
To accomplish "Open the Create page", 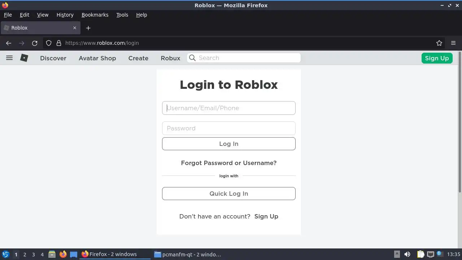I will pyautogui.click(x=138, y=58).
